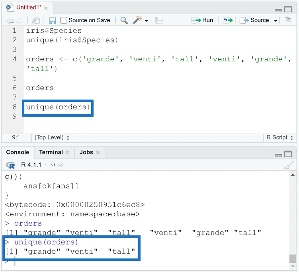Viewport: 299px width, 272px height.
Task: Click <environment: namespace:base> console output
Action: coord(72,214)
